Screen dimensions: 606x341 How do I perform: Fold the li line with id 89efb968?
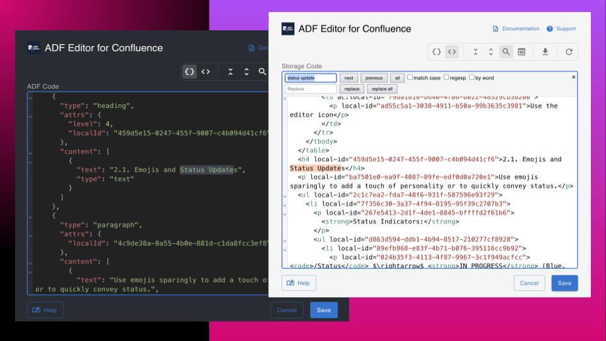pos(285,250)
